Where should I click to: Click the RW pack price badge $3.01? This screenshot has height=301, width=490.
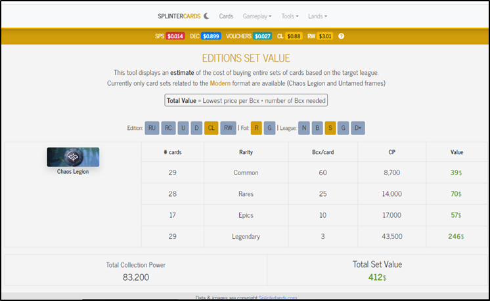coord(325,36)
